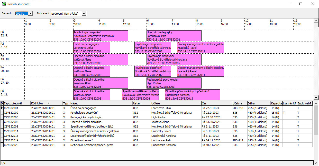Minimize the Rozvrh studenta window

click(x=289, y=4)
